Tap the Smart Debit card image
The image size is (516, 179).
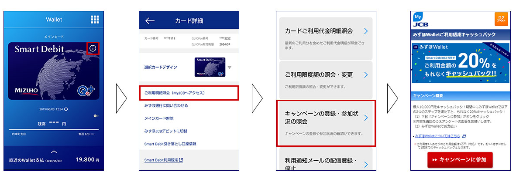pyautogui.click(x=54, y=71)
